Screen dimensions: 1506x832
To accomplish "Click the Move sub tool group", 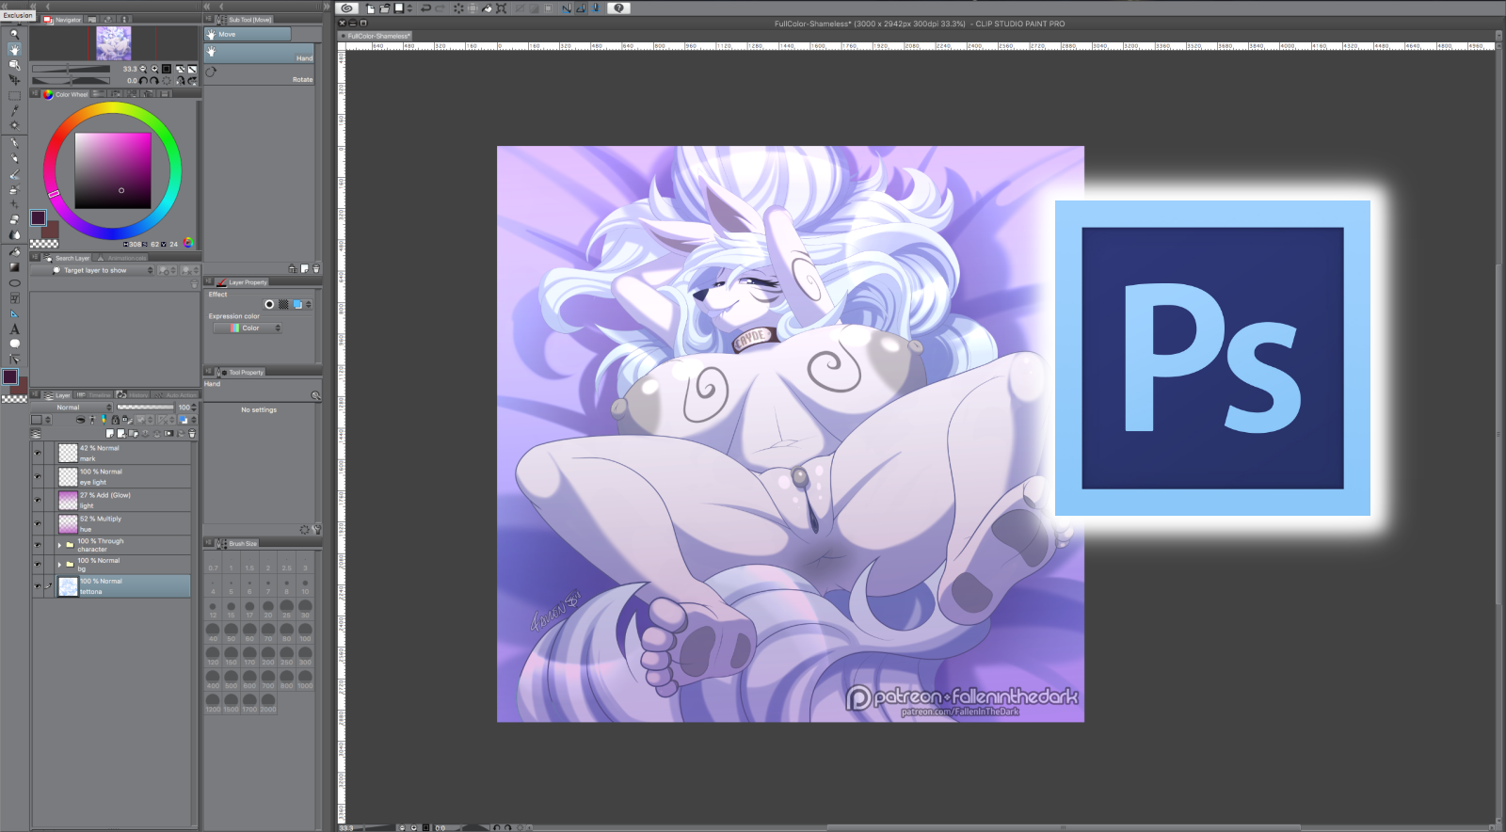I will click(248, 34).
